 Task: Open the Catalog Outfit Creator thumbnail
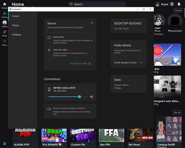click(x=169, y=129)
